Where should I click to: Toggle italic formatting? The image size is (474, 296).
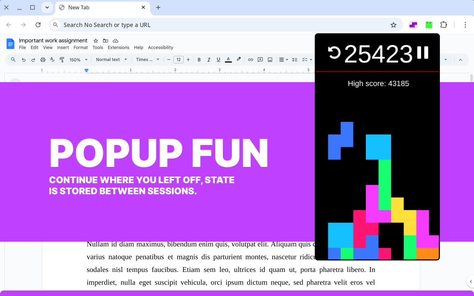209,60
